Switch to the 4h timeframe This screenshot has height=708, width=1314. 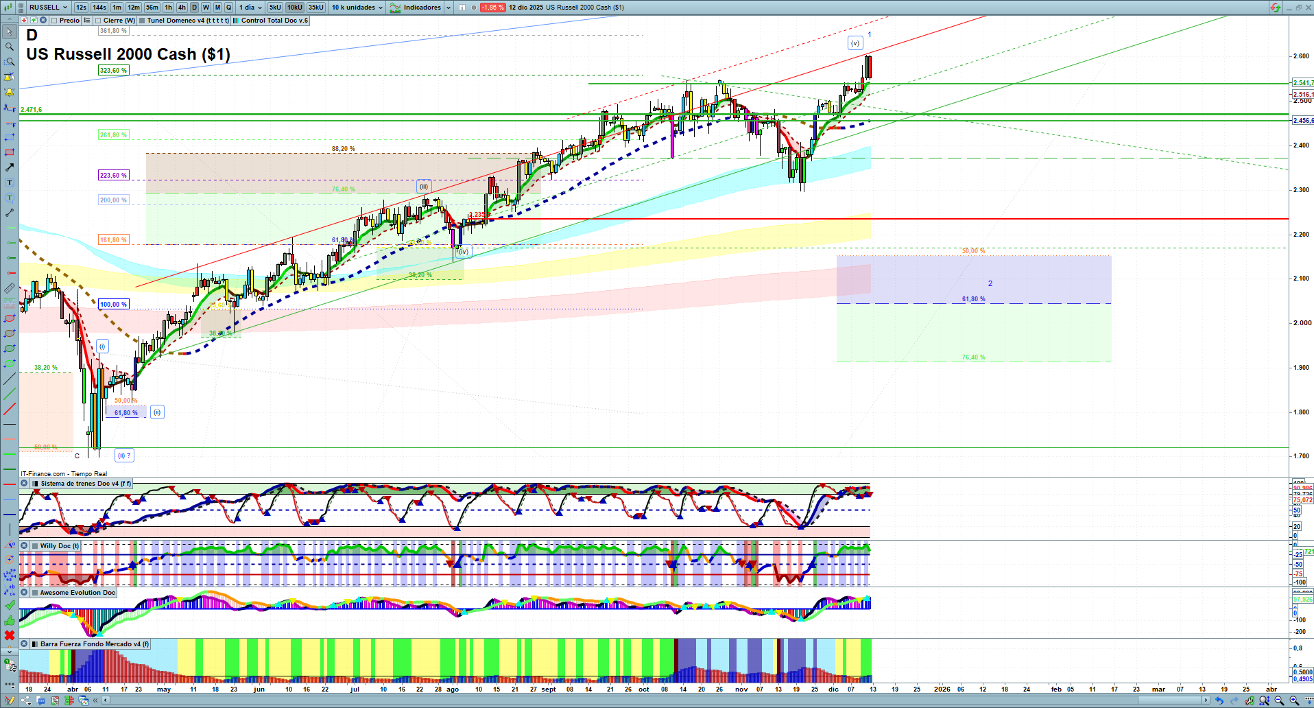(182, 8)
